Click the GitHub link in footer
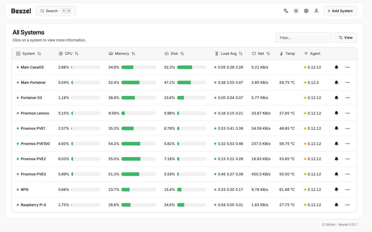372x232 pixels. pos(329,225)
